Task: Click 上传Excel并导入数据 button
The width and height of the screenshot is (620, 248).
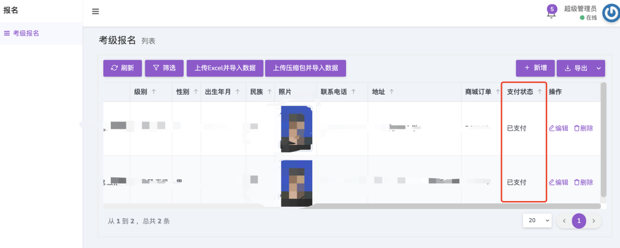Action: (224, 68)
